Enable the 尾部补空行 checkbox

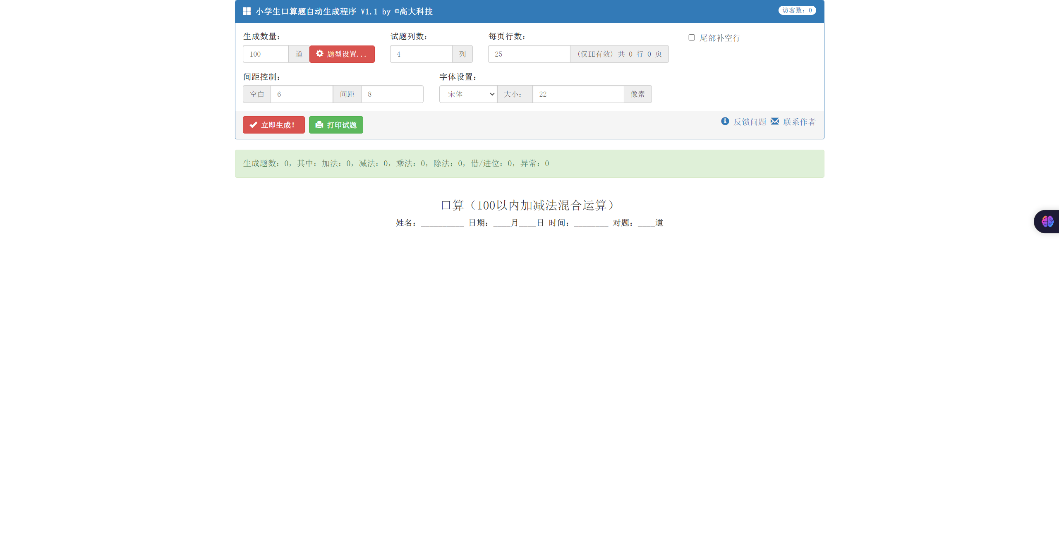click(691, 38)
